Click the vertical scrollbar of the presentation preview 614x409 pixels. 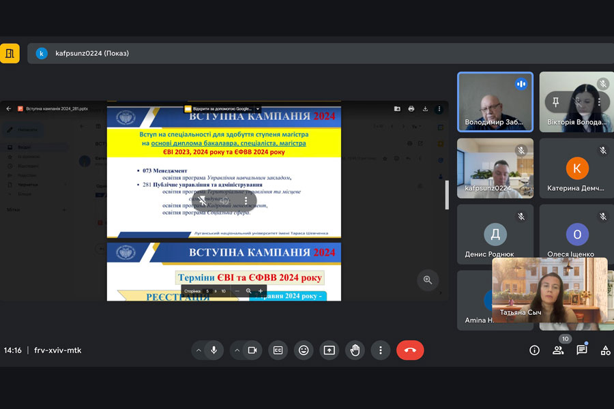447,195
